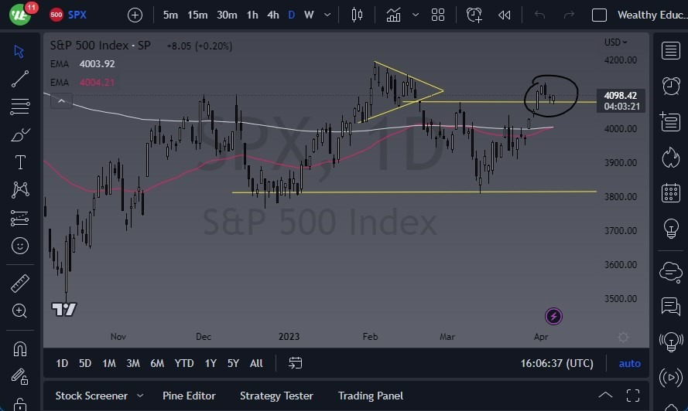688x411 pixels.
Task: Open the chart patterns tool
Action: coord(20,190)
